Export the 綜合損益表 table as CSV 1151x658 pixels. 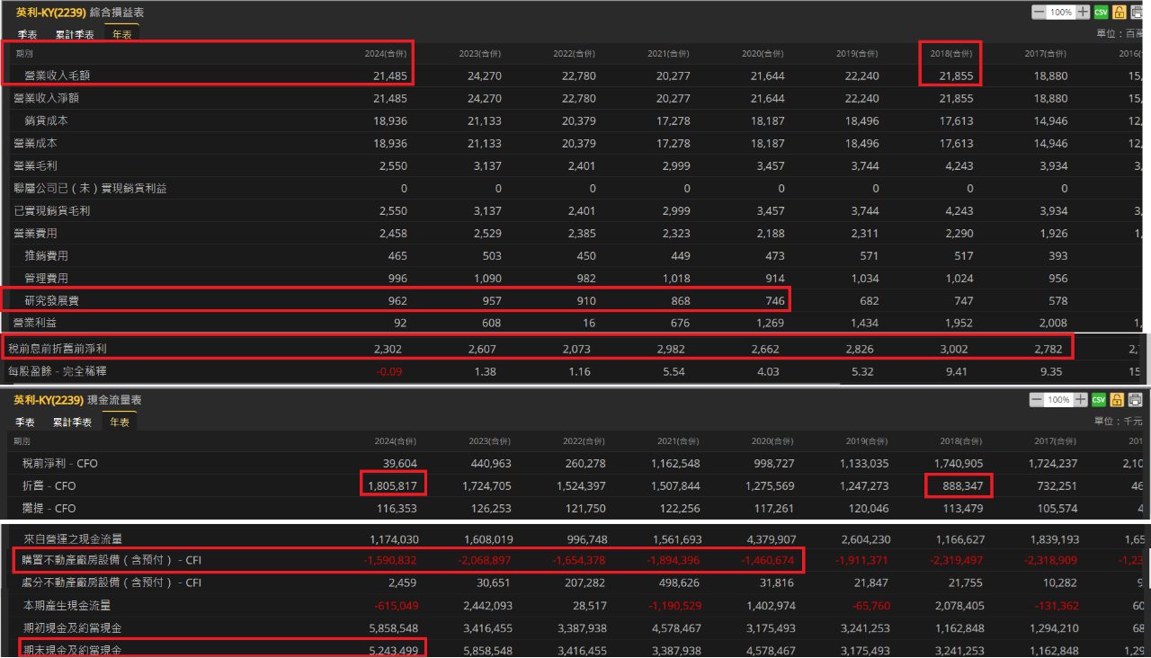click(x=1101, y=13)
